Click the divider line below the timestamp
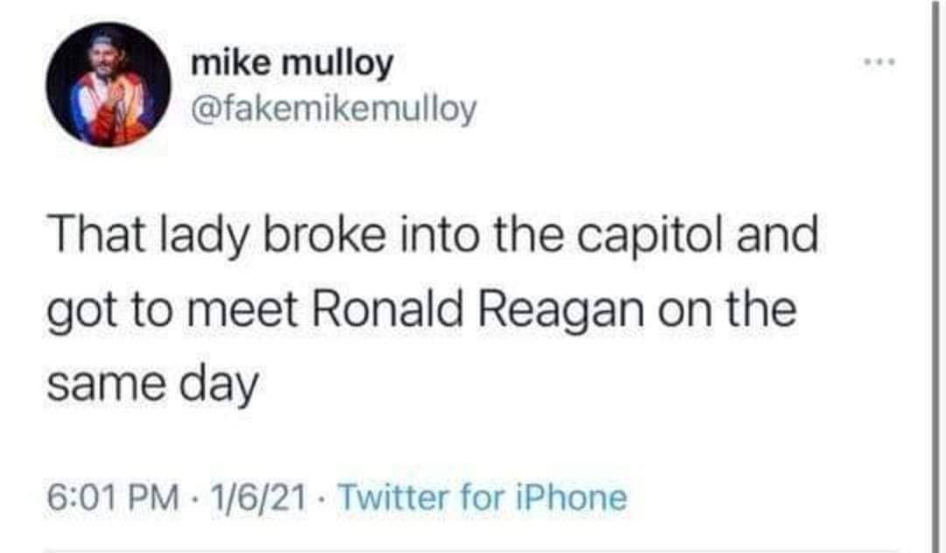This screenshot has width=946, height=553. (473, 550)
